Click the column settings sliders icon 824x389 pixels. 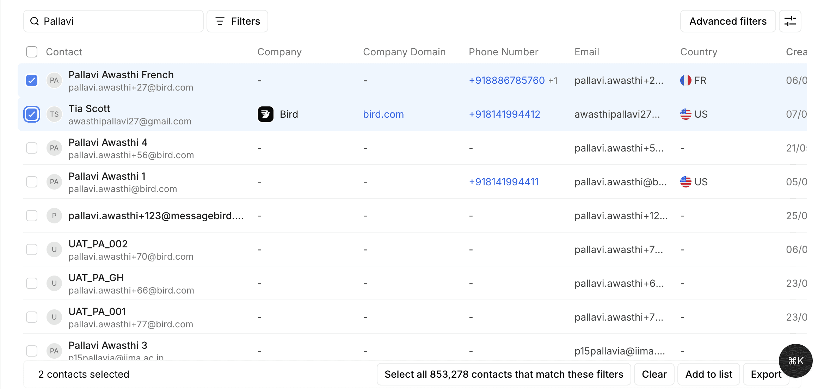tap(790, 21)
